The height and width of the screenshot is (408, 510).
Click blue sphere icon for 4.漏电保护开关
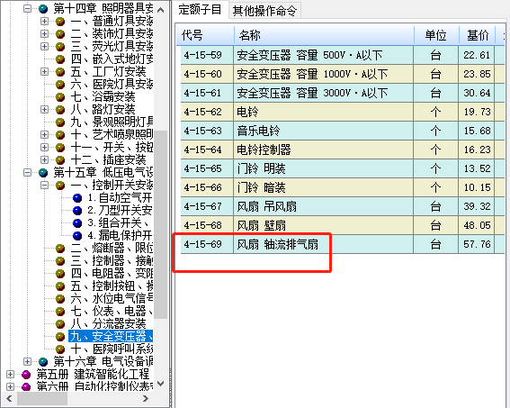click(77, 236)
